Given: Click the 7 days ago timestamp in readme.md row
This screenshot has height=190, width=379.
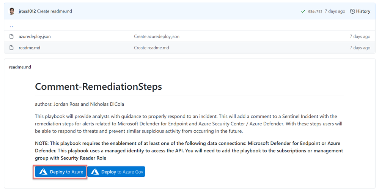Looking at the screenshot, I should click(x=360, y=47).
